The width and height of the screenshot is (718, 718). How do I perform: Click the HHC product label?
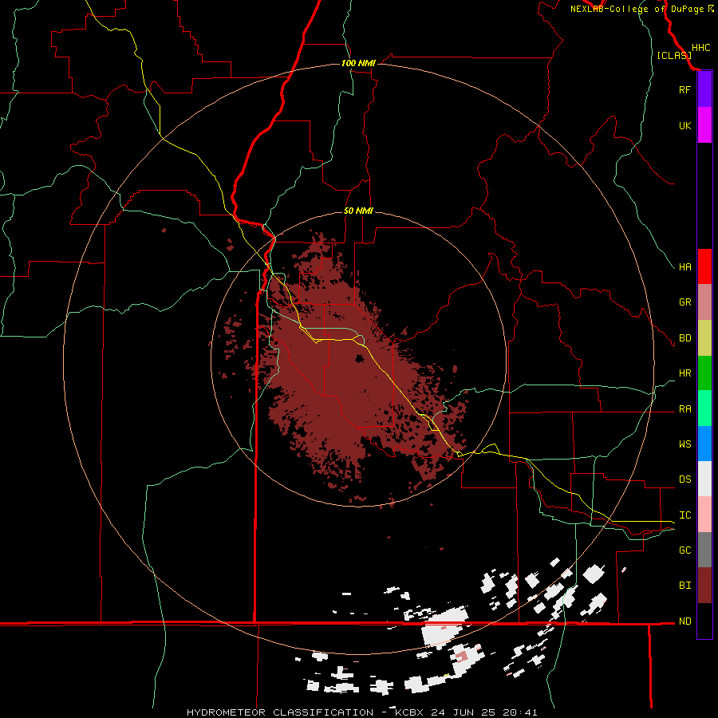click(x=701, y=48)
